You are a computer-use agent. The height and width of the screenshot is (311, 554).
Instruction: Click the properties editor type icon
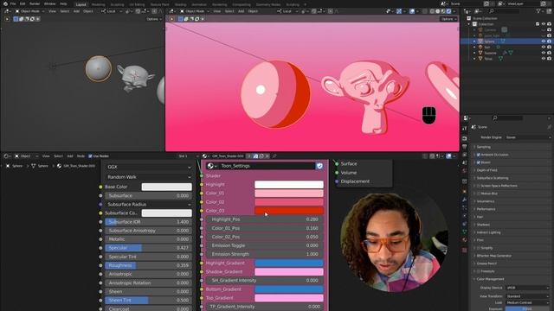click(467, 117)
